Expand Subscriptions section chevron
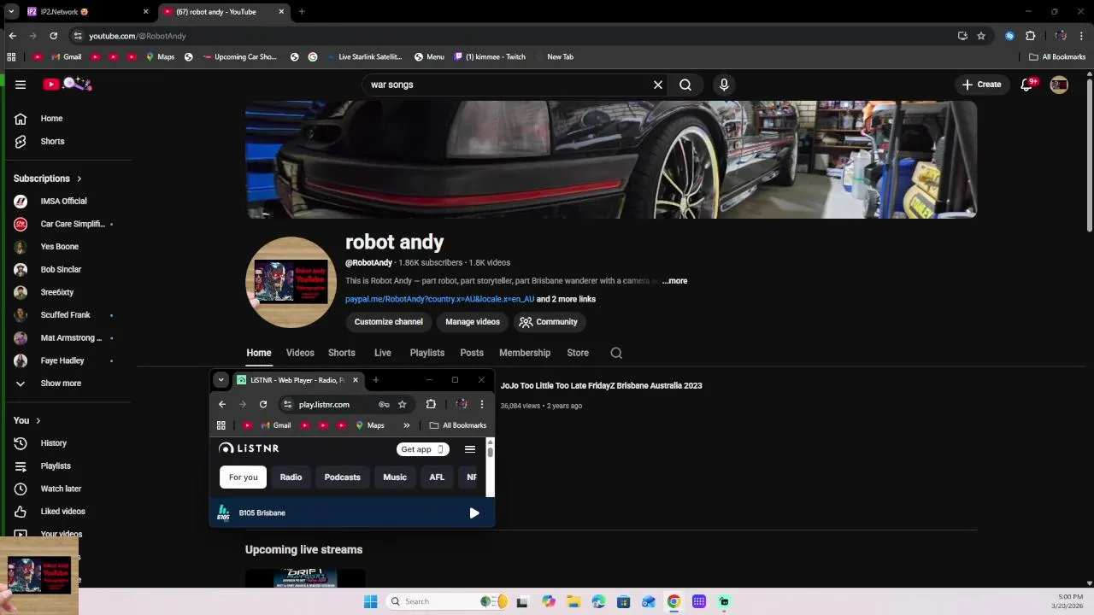The width and height of the screenshot is (1094, 615). tap(79, 179)
